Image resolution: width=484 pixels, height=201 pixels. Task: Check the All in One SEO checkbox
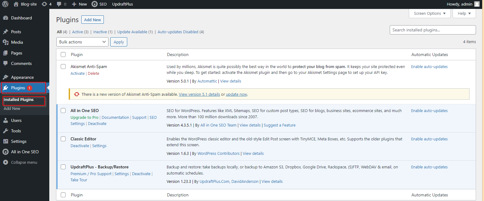(x=63, y=111)
